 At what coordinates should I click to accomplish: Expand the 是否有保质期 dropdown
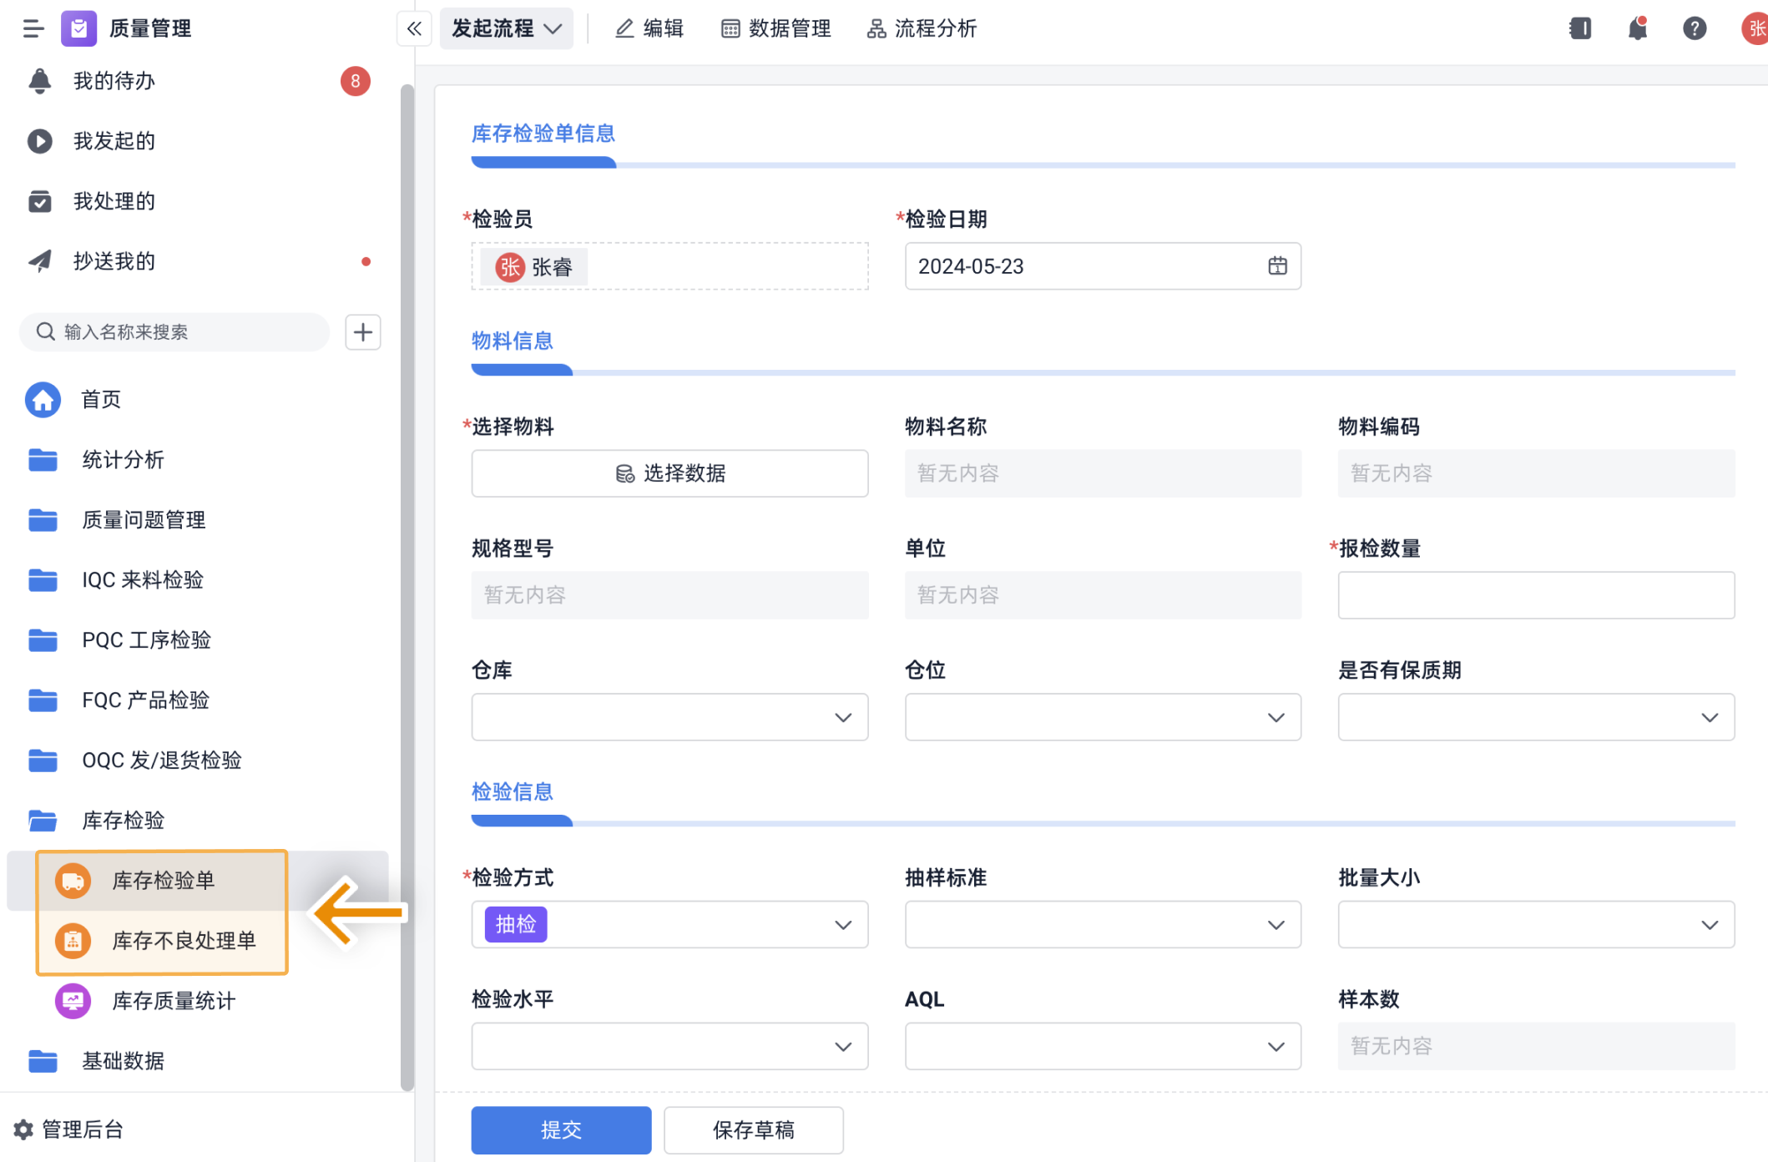click(x=1535, y=717)
